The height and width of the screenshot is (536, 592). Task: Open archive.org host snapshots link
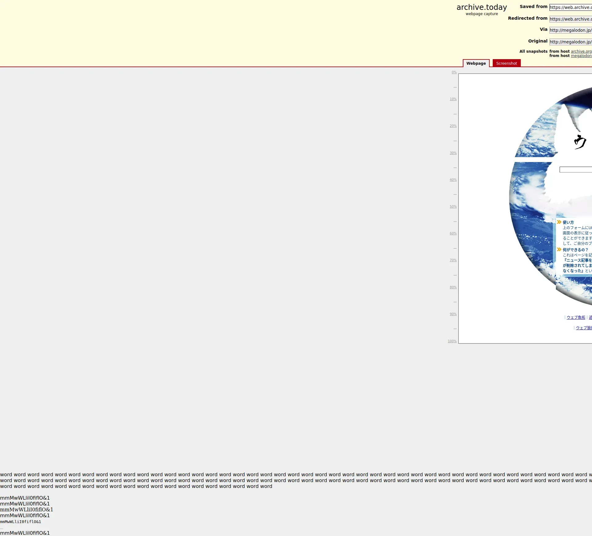coord(581,51)
